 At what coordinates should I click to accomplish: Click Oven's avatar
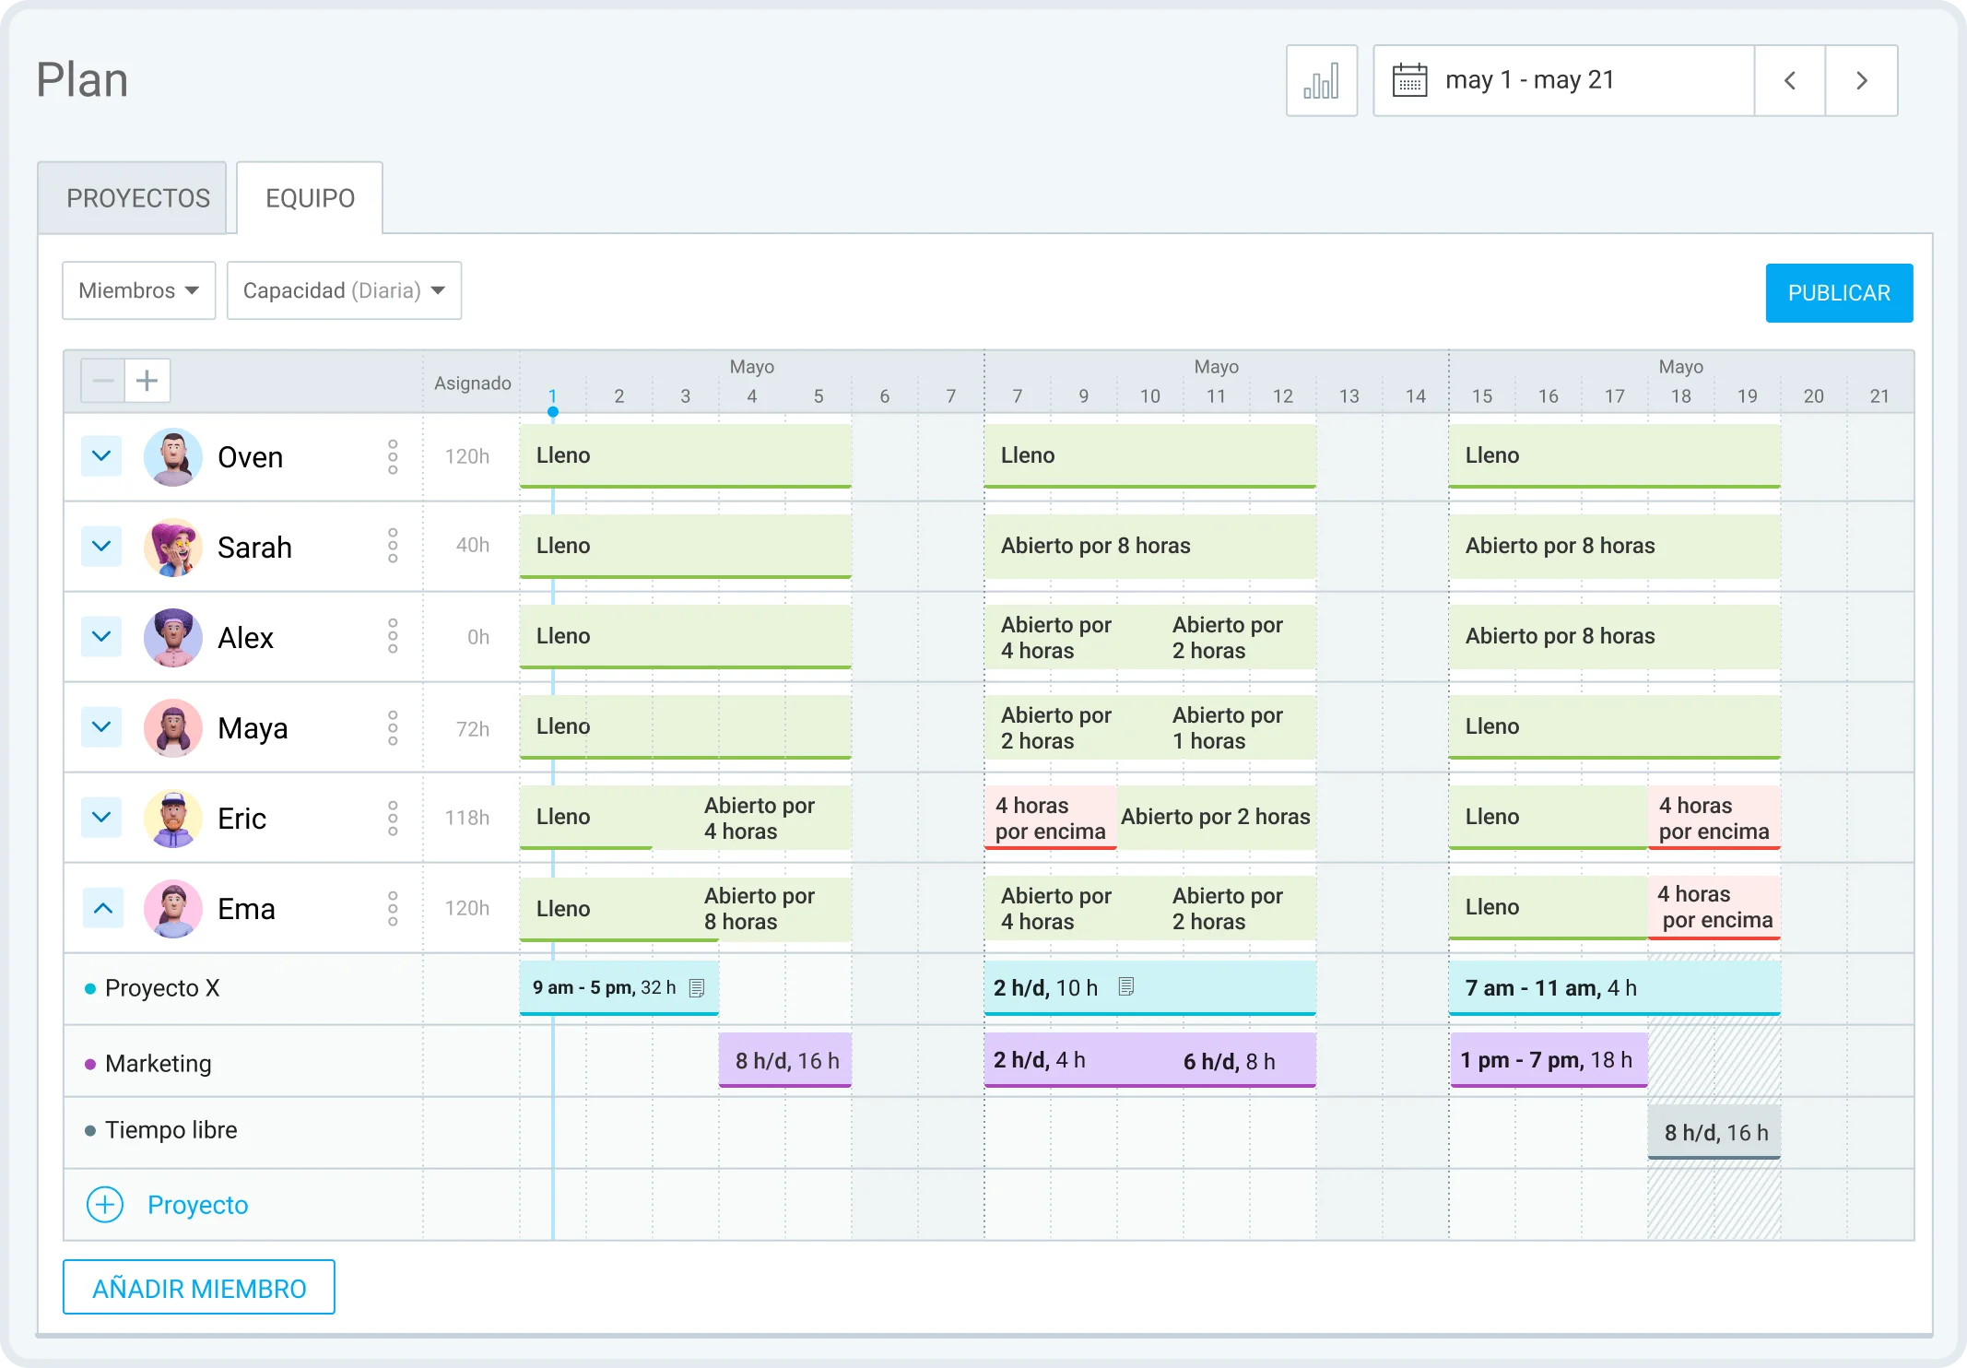(x=173, y=456)
